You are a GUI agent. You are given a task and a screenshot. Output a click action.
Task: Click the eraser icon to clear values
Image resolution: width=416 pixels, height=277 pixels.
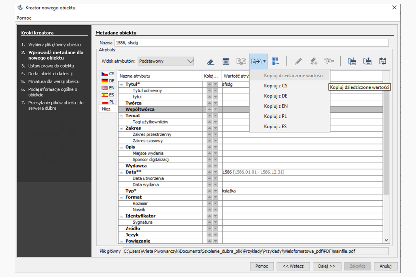pyautogui.click(x=210, y=61)
